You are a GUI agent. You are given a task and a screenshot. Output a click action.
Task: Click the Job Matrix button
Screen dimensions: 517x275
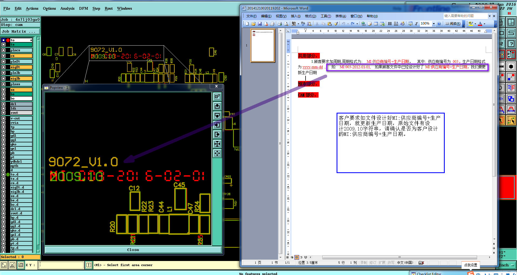[20, 31]
